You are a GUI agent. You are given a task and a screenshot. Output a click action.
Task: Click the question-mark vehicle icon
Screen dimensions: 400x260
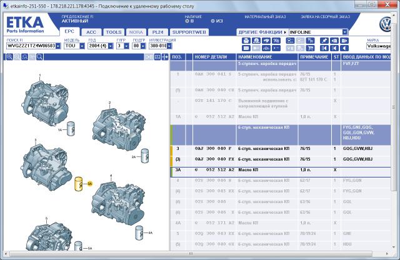click(276, 41)
